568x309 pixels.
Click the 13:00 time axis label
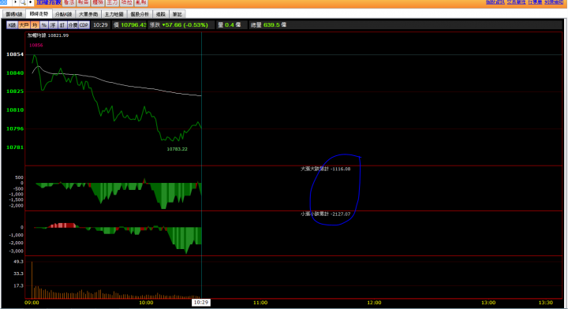point(488,303)
